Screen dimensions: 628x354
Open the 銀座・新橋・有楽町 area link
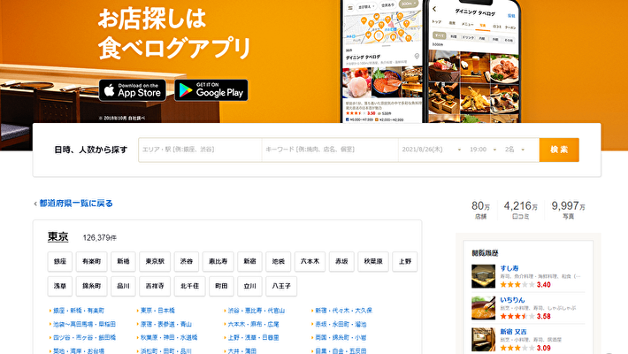(x=79, y=311)
